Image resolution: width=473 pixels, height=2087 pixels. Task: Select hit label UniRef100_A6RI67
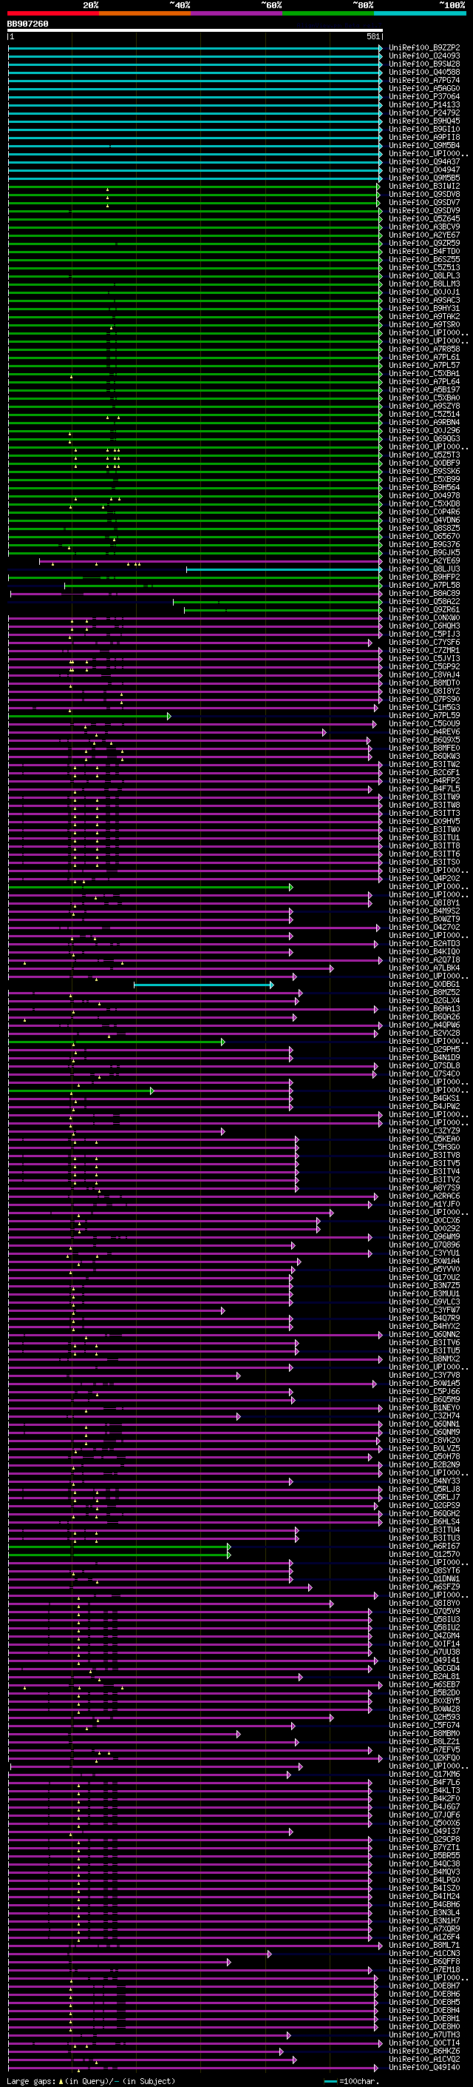(424, 1547)
